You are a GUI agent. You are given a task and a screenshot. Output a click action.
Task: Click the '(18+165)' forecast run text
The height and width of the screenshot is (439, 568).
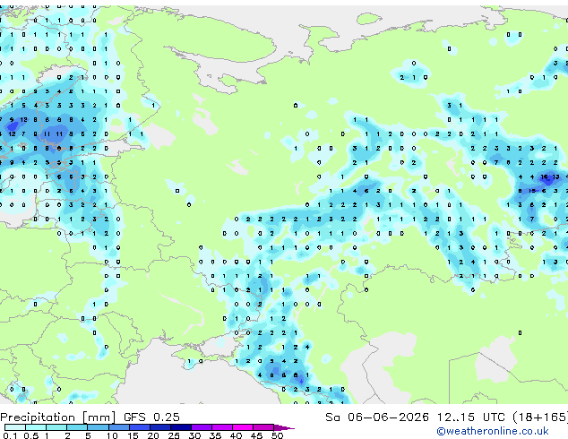[x=540, y=417]
